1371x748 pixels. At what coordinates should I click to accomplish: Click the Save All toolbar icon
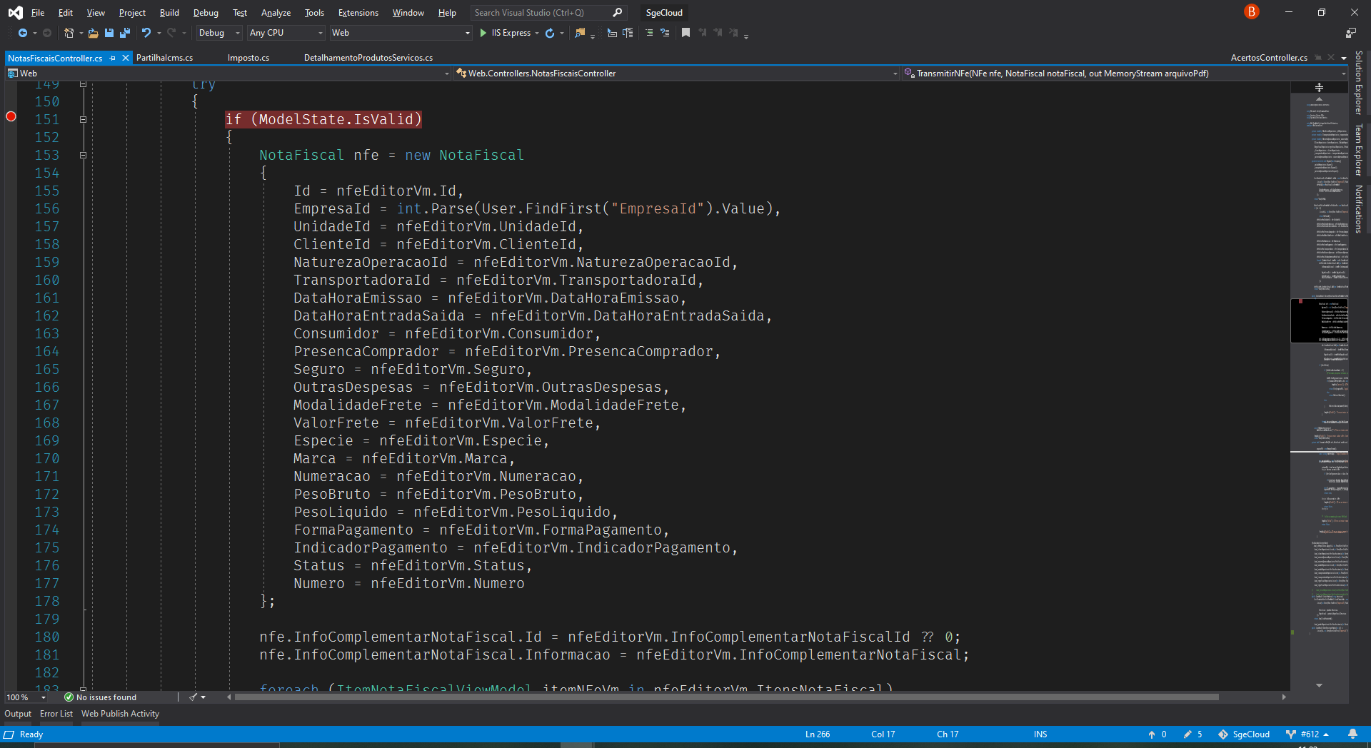click(125, 33)
